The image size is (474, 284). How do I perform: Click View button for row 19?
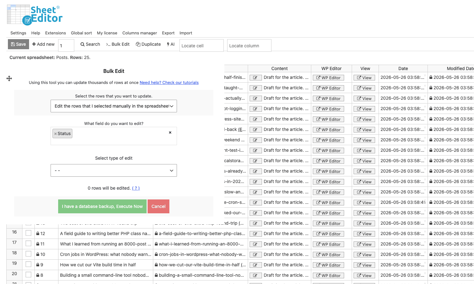(364, 265)
